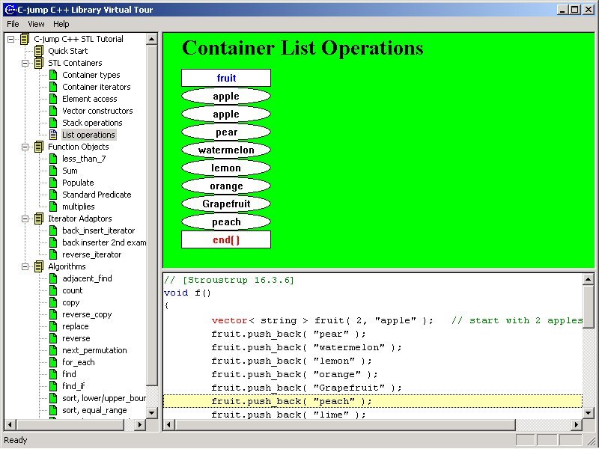Click the green page icon for Container types
Screen dimensions: 599x449
pyautogui.click(x=53, y=75)
